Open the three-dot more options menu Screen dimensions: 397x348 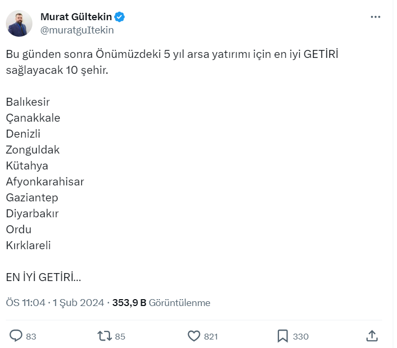click(375, 17)
